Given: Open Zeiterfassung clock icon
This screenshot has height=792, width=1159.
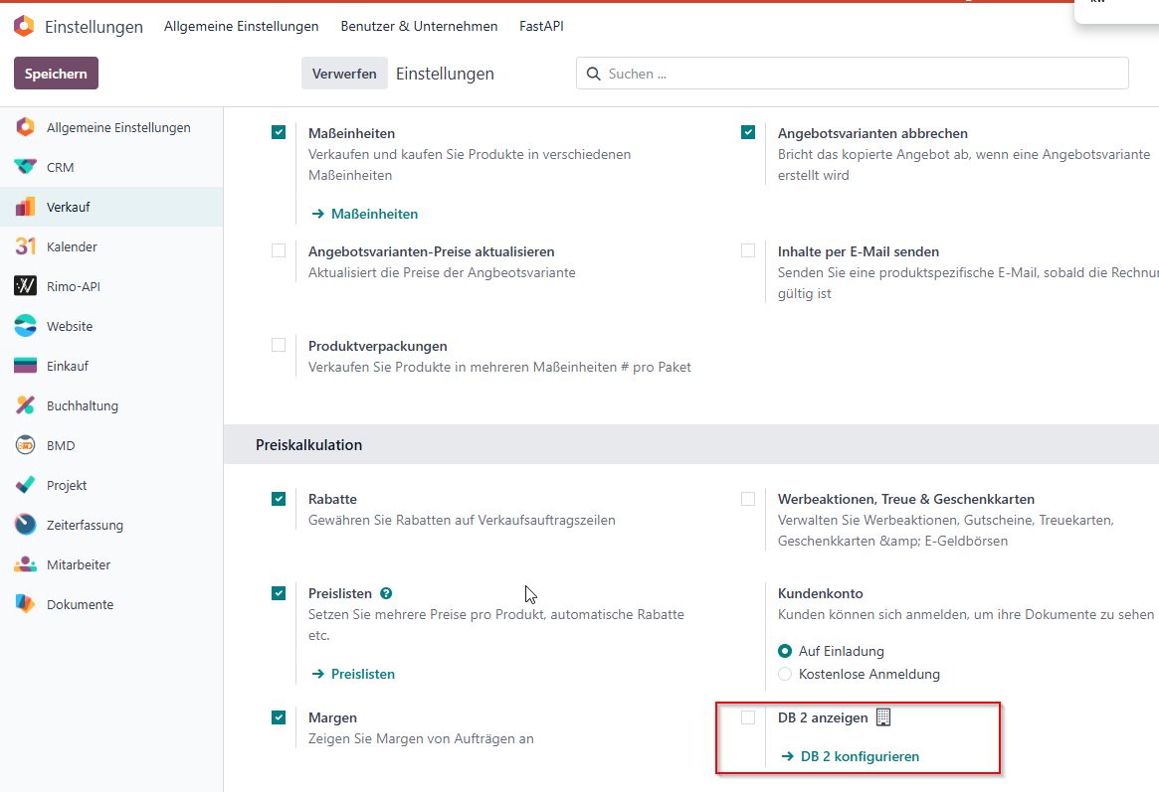Looking at the screenshot, I should click(25, 524).
